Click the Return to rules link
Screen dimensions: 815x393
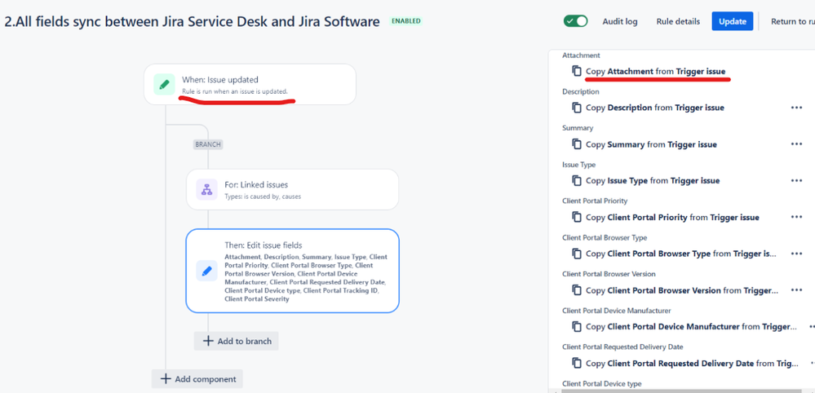793,21
